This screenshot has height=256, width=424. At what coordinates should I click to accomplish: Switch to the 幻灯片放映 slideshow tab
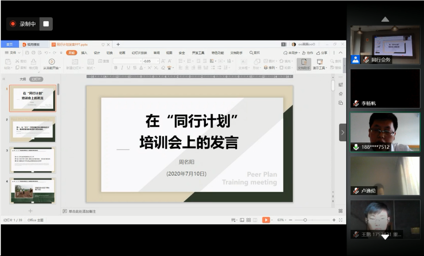point(139,53)
